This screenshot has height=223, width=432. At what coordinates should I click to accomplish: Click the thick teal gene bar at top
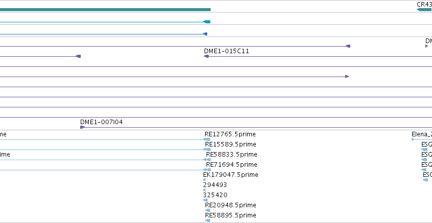[x=105, y=10]
